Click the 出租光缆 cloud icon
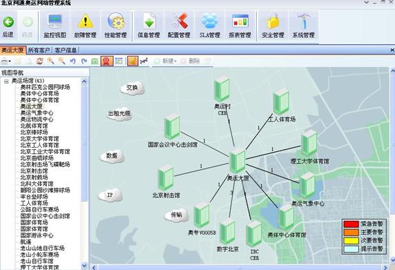 pos(119,114)
